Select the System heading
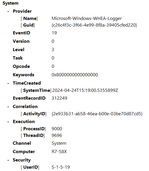The image size is (149, 171). tap(10, 3)
